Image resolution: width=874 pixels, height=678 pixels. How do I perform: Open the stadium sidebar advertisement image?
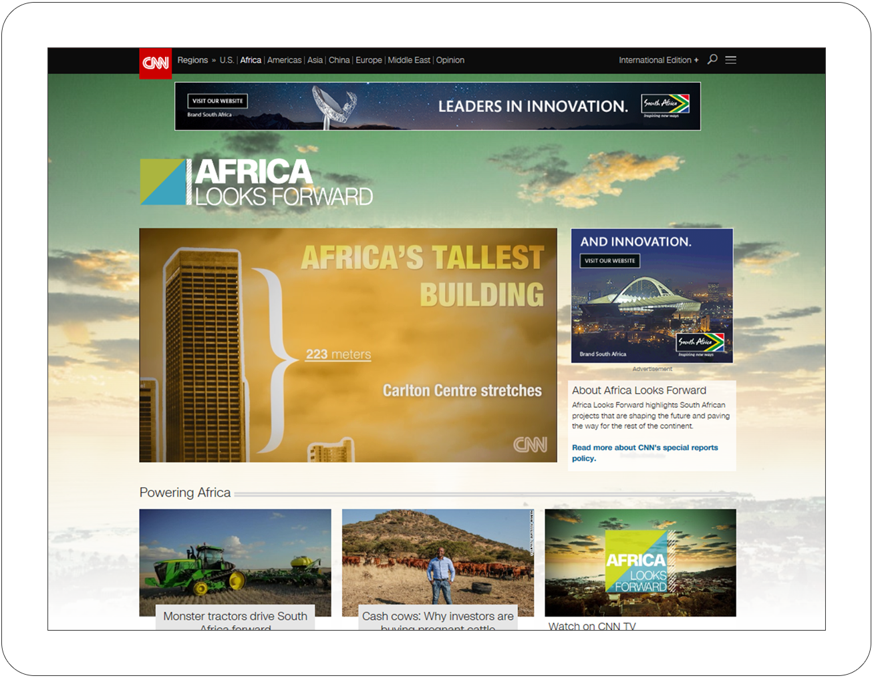(x=652, y=296)
